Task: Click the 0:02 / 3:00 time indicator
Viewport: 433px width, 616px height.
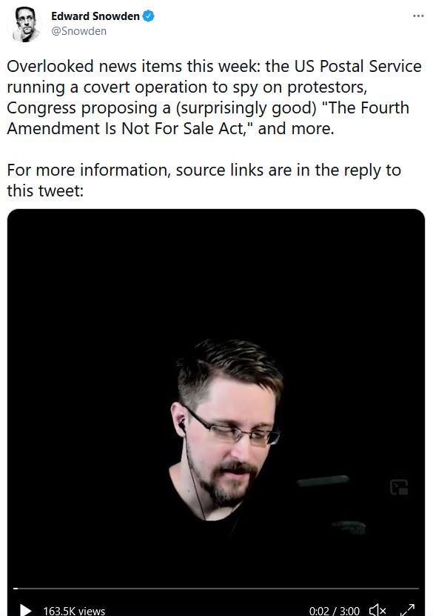Action: click(x=334, y=611)
